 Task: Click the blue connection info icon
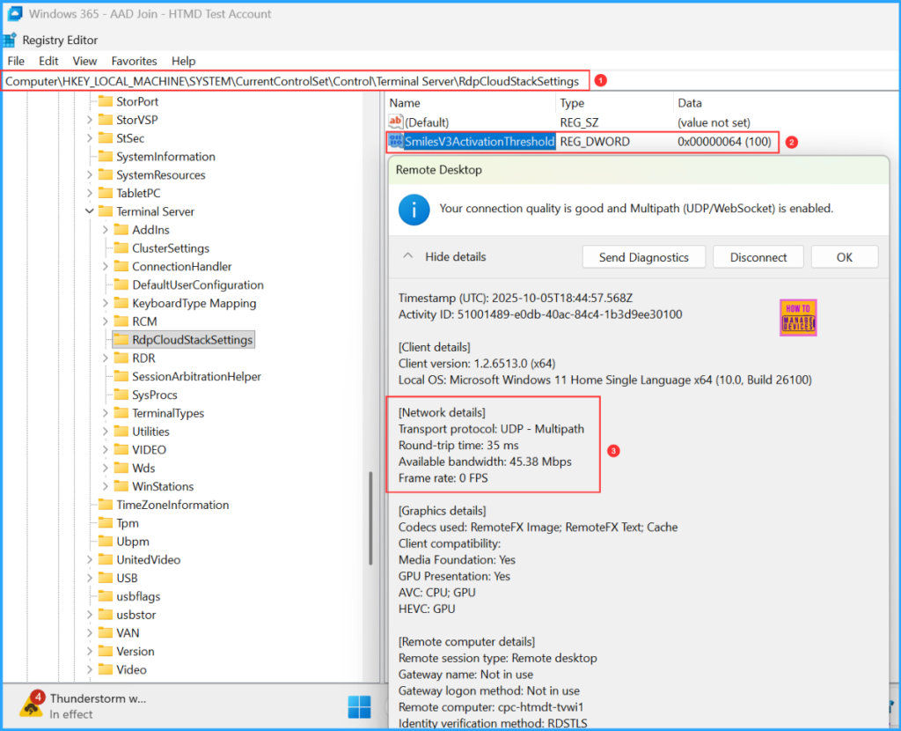click(x=413, y=210)
